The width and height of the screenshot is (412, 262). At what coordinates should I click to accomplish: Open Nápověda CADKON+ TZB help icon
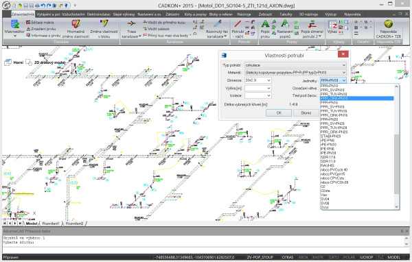(x=389, y=24)
